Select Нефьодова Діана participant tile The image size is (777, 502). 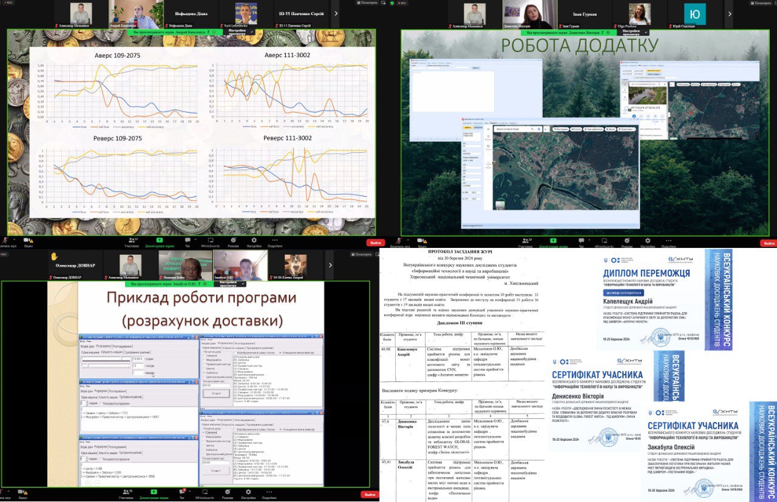click(191, 14)
